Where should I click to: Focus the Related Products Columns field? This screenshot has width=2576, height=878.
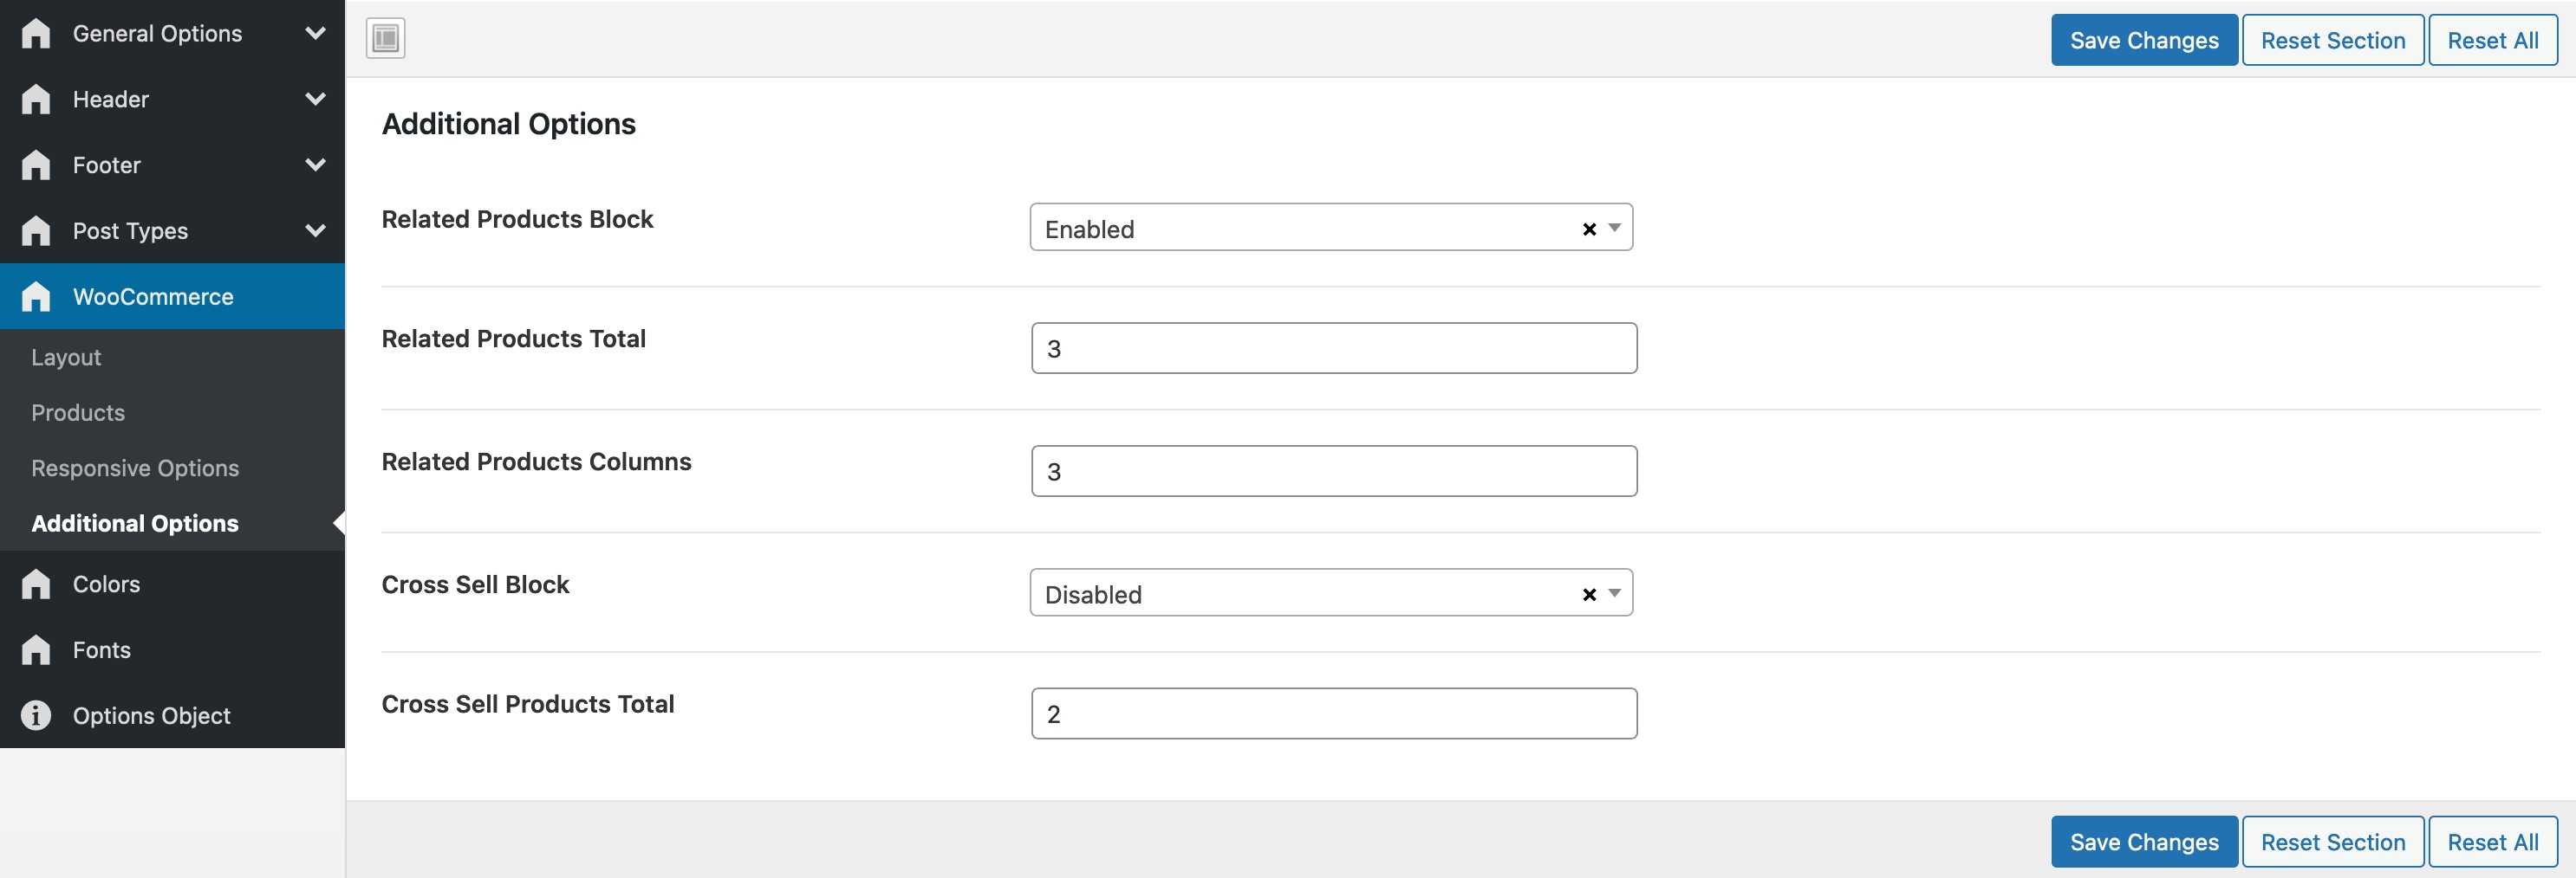click(1334, 471)
